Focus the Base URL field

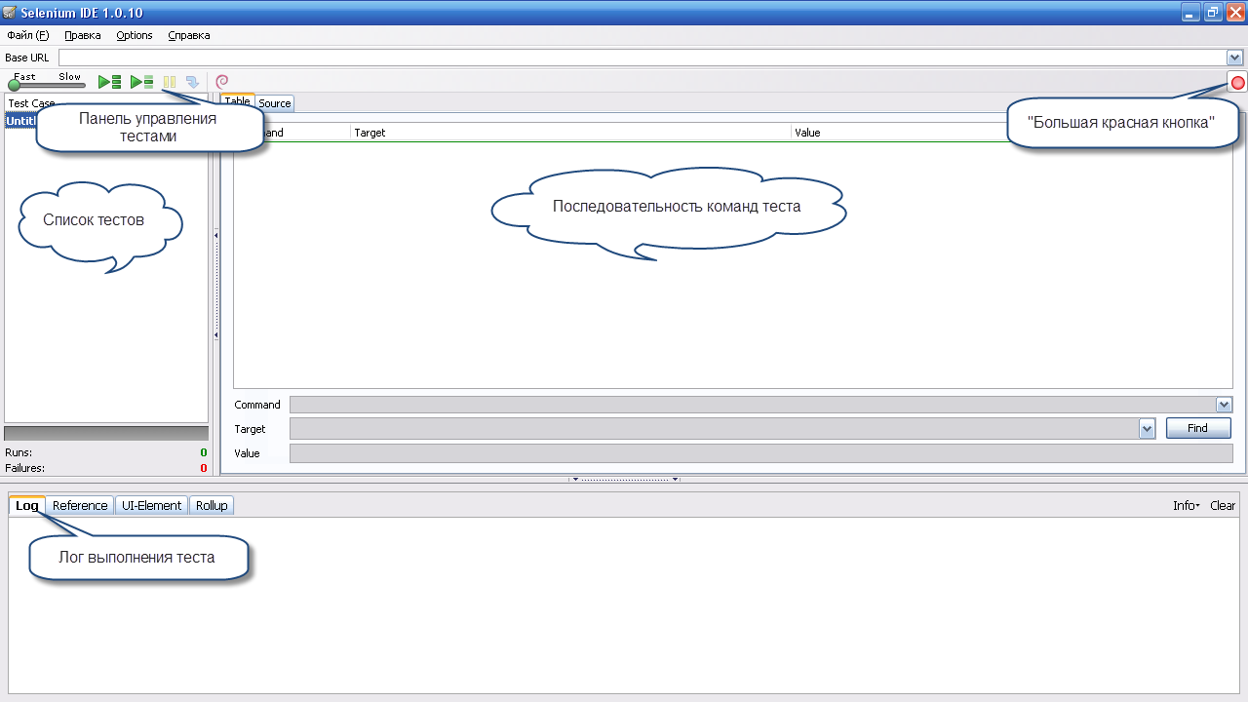(x=642, y=58)
